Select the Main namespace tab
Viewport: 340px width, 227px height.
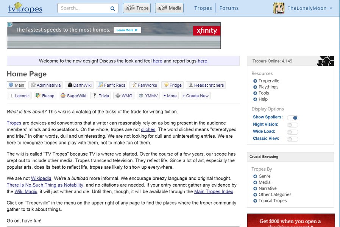17,85
